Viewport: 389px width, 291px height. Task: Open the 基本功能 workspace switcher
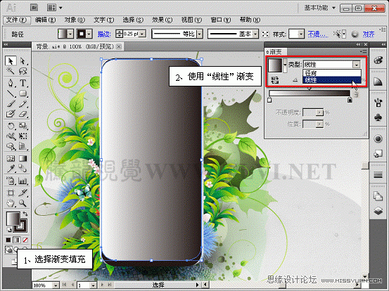tap(320, 8)
